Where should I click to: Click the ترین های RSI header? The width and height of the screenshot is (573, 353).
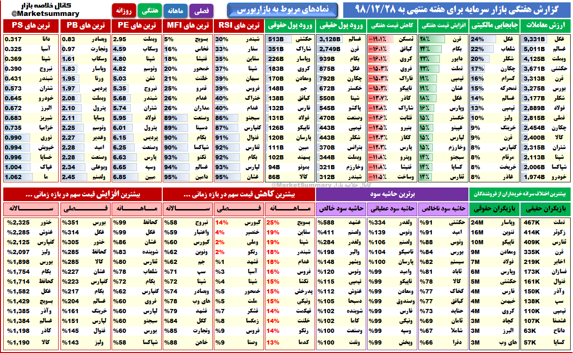[x=238, y=25]
